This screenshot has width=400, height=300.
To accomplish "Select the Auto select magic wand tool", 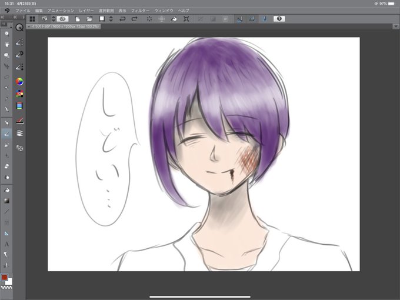I will coord(6,88).
